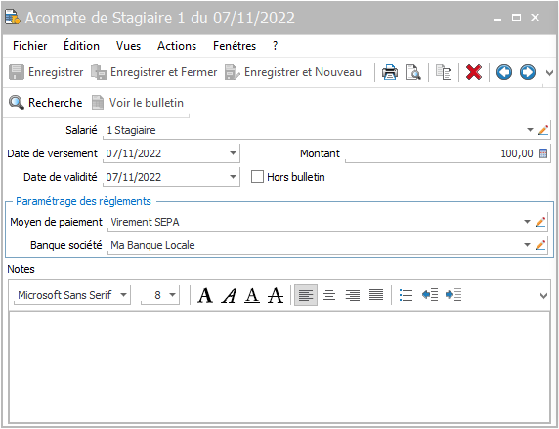The height and width of the screenshot is (429, 559).
Task: Toggle the bullet list formatting button
Action: 406,295
